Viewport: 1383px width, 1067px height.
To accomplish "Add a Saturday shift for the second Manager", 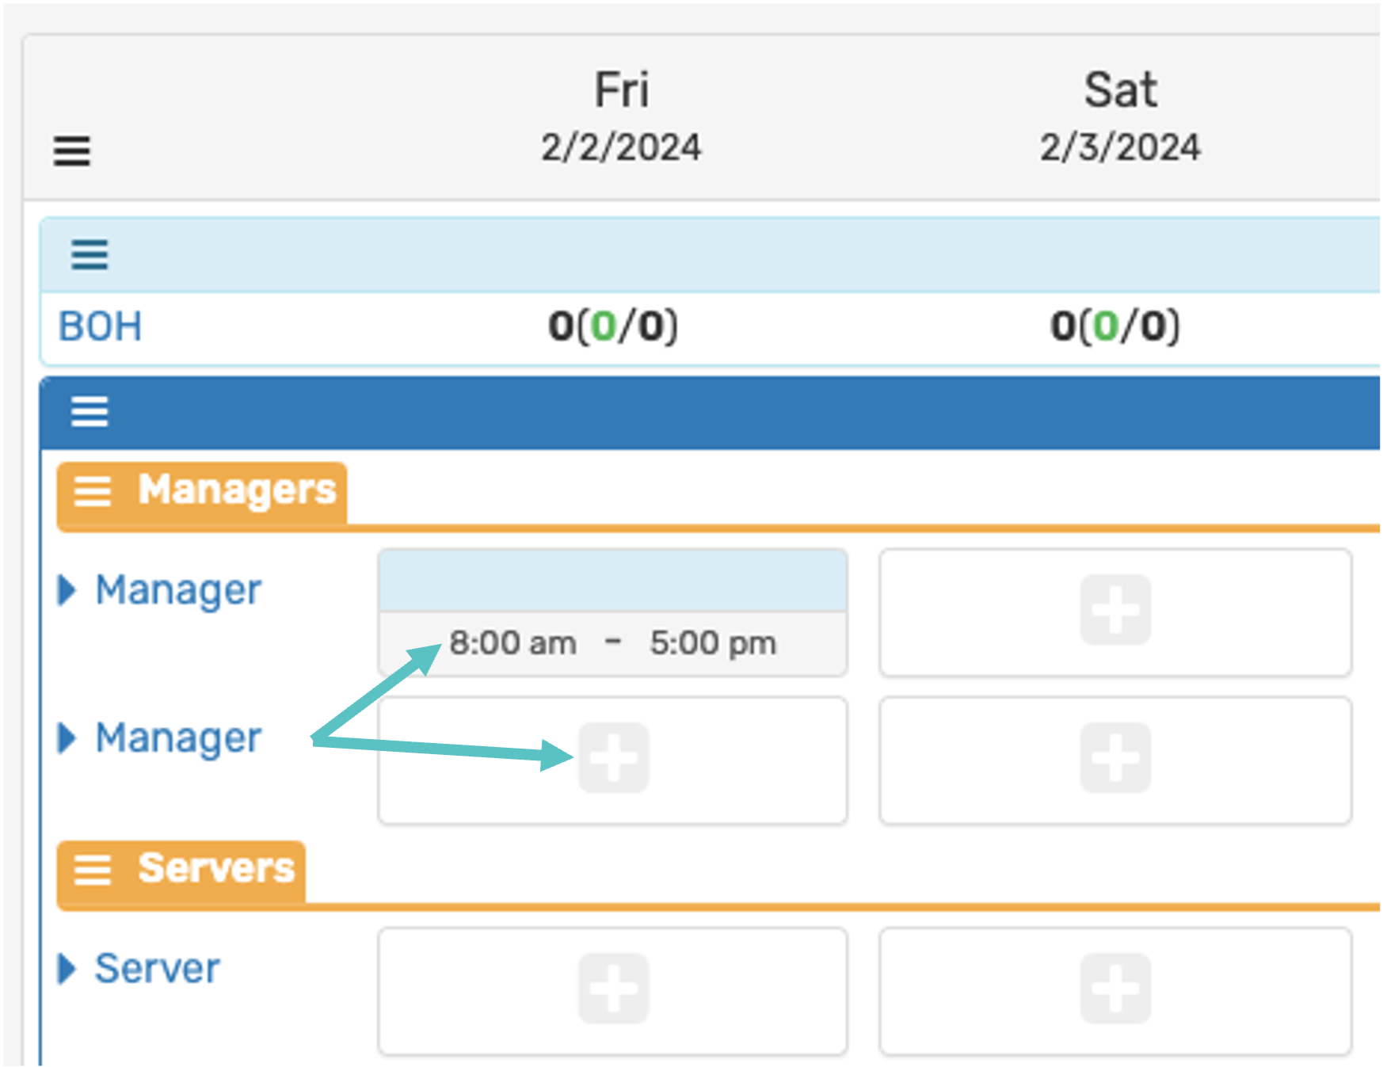I will [1114, 758].
